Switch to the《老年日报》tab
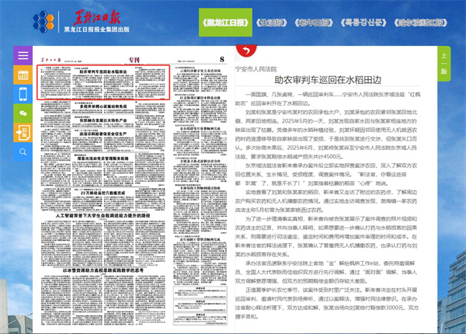The width and height of the screenshot is (466, 334). coord(314,23)
